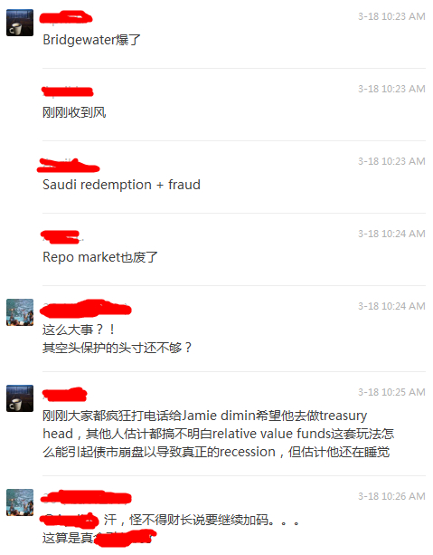Screen dimensions: 433x555
Task: Select the 'Bridgewater爆了' message text
Action: pyautogui.click(x=91, y=40)
